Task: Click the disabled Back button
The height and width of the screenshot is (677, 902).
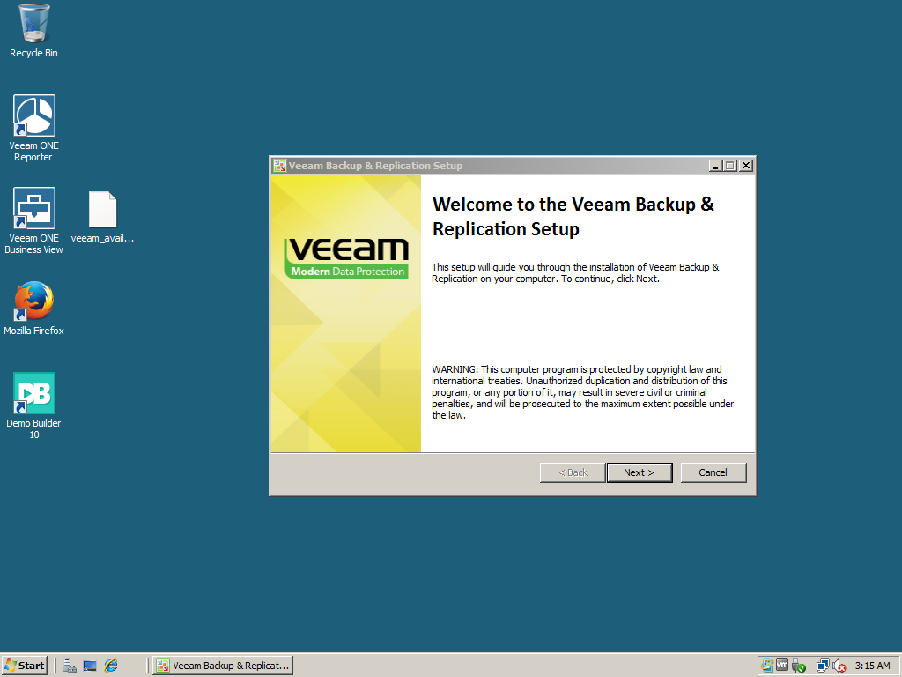Action: pos(573,472)
